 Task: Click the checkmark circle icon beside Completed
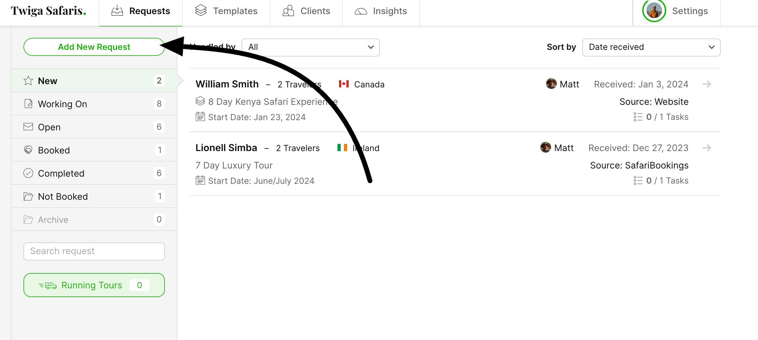[28, 173]
